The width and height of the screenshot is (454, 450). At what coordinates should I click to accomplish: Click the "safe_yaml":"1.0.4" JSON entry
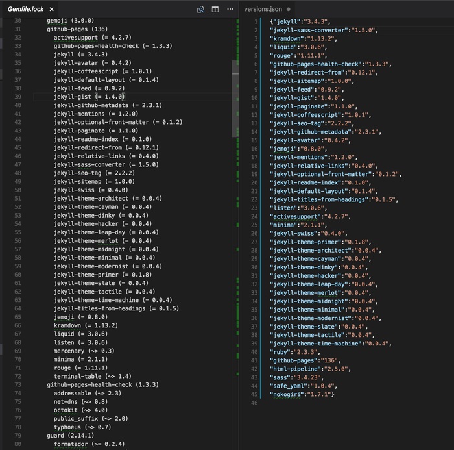[x=304, y=386]
